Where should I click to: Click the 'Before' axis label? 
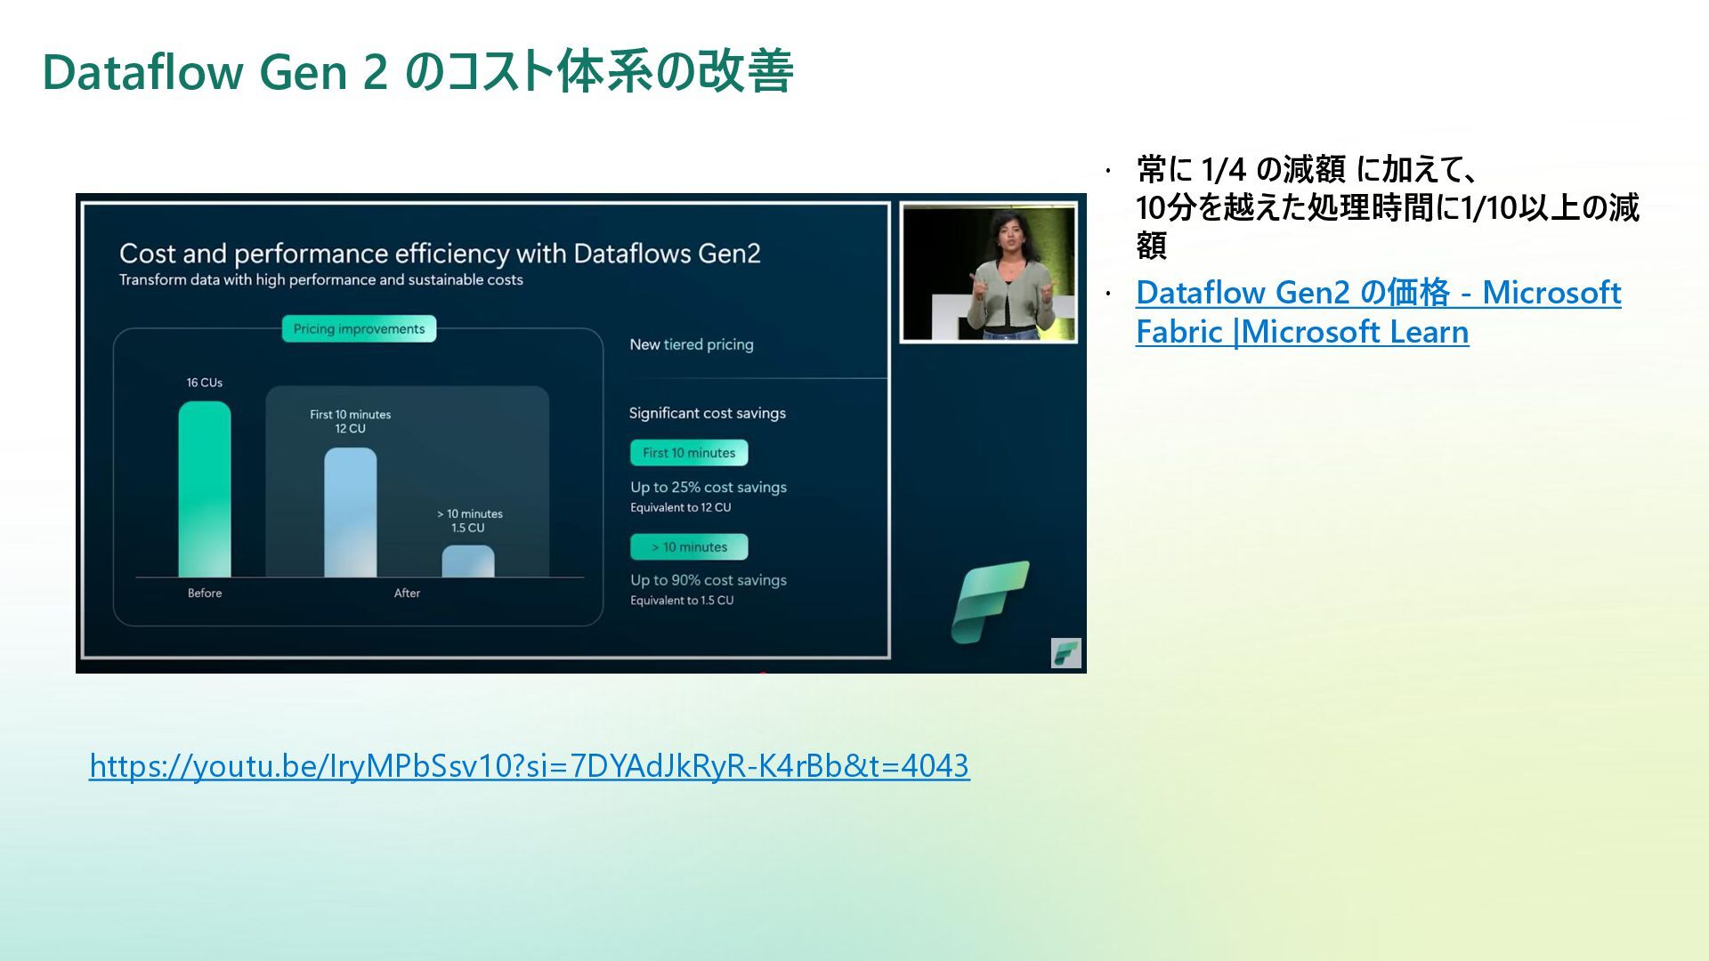pyautogui.click(x=205, y=594)
